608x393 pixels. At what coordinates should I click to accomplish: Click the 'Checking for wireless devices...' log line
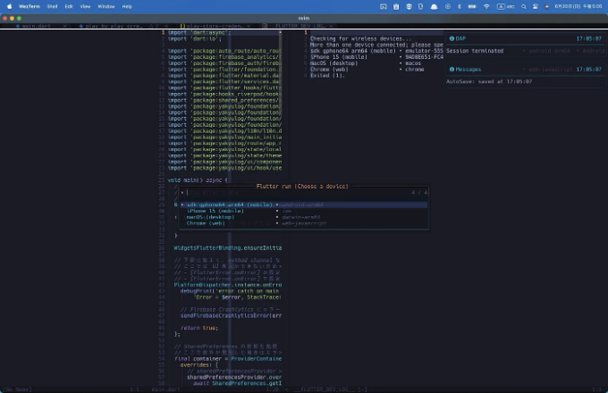[360, 38]
